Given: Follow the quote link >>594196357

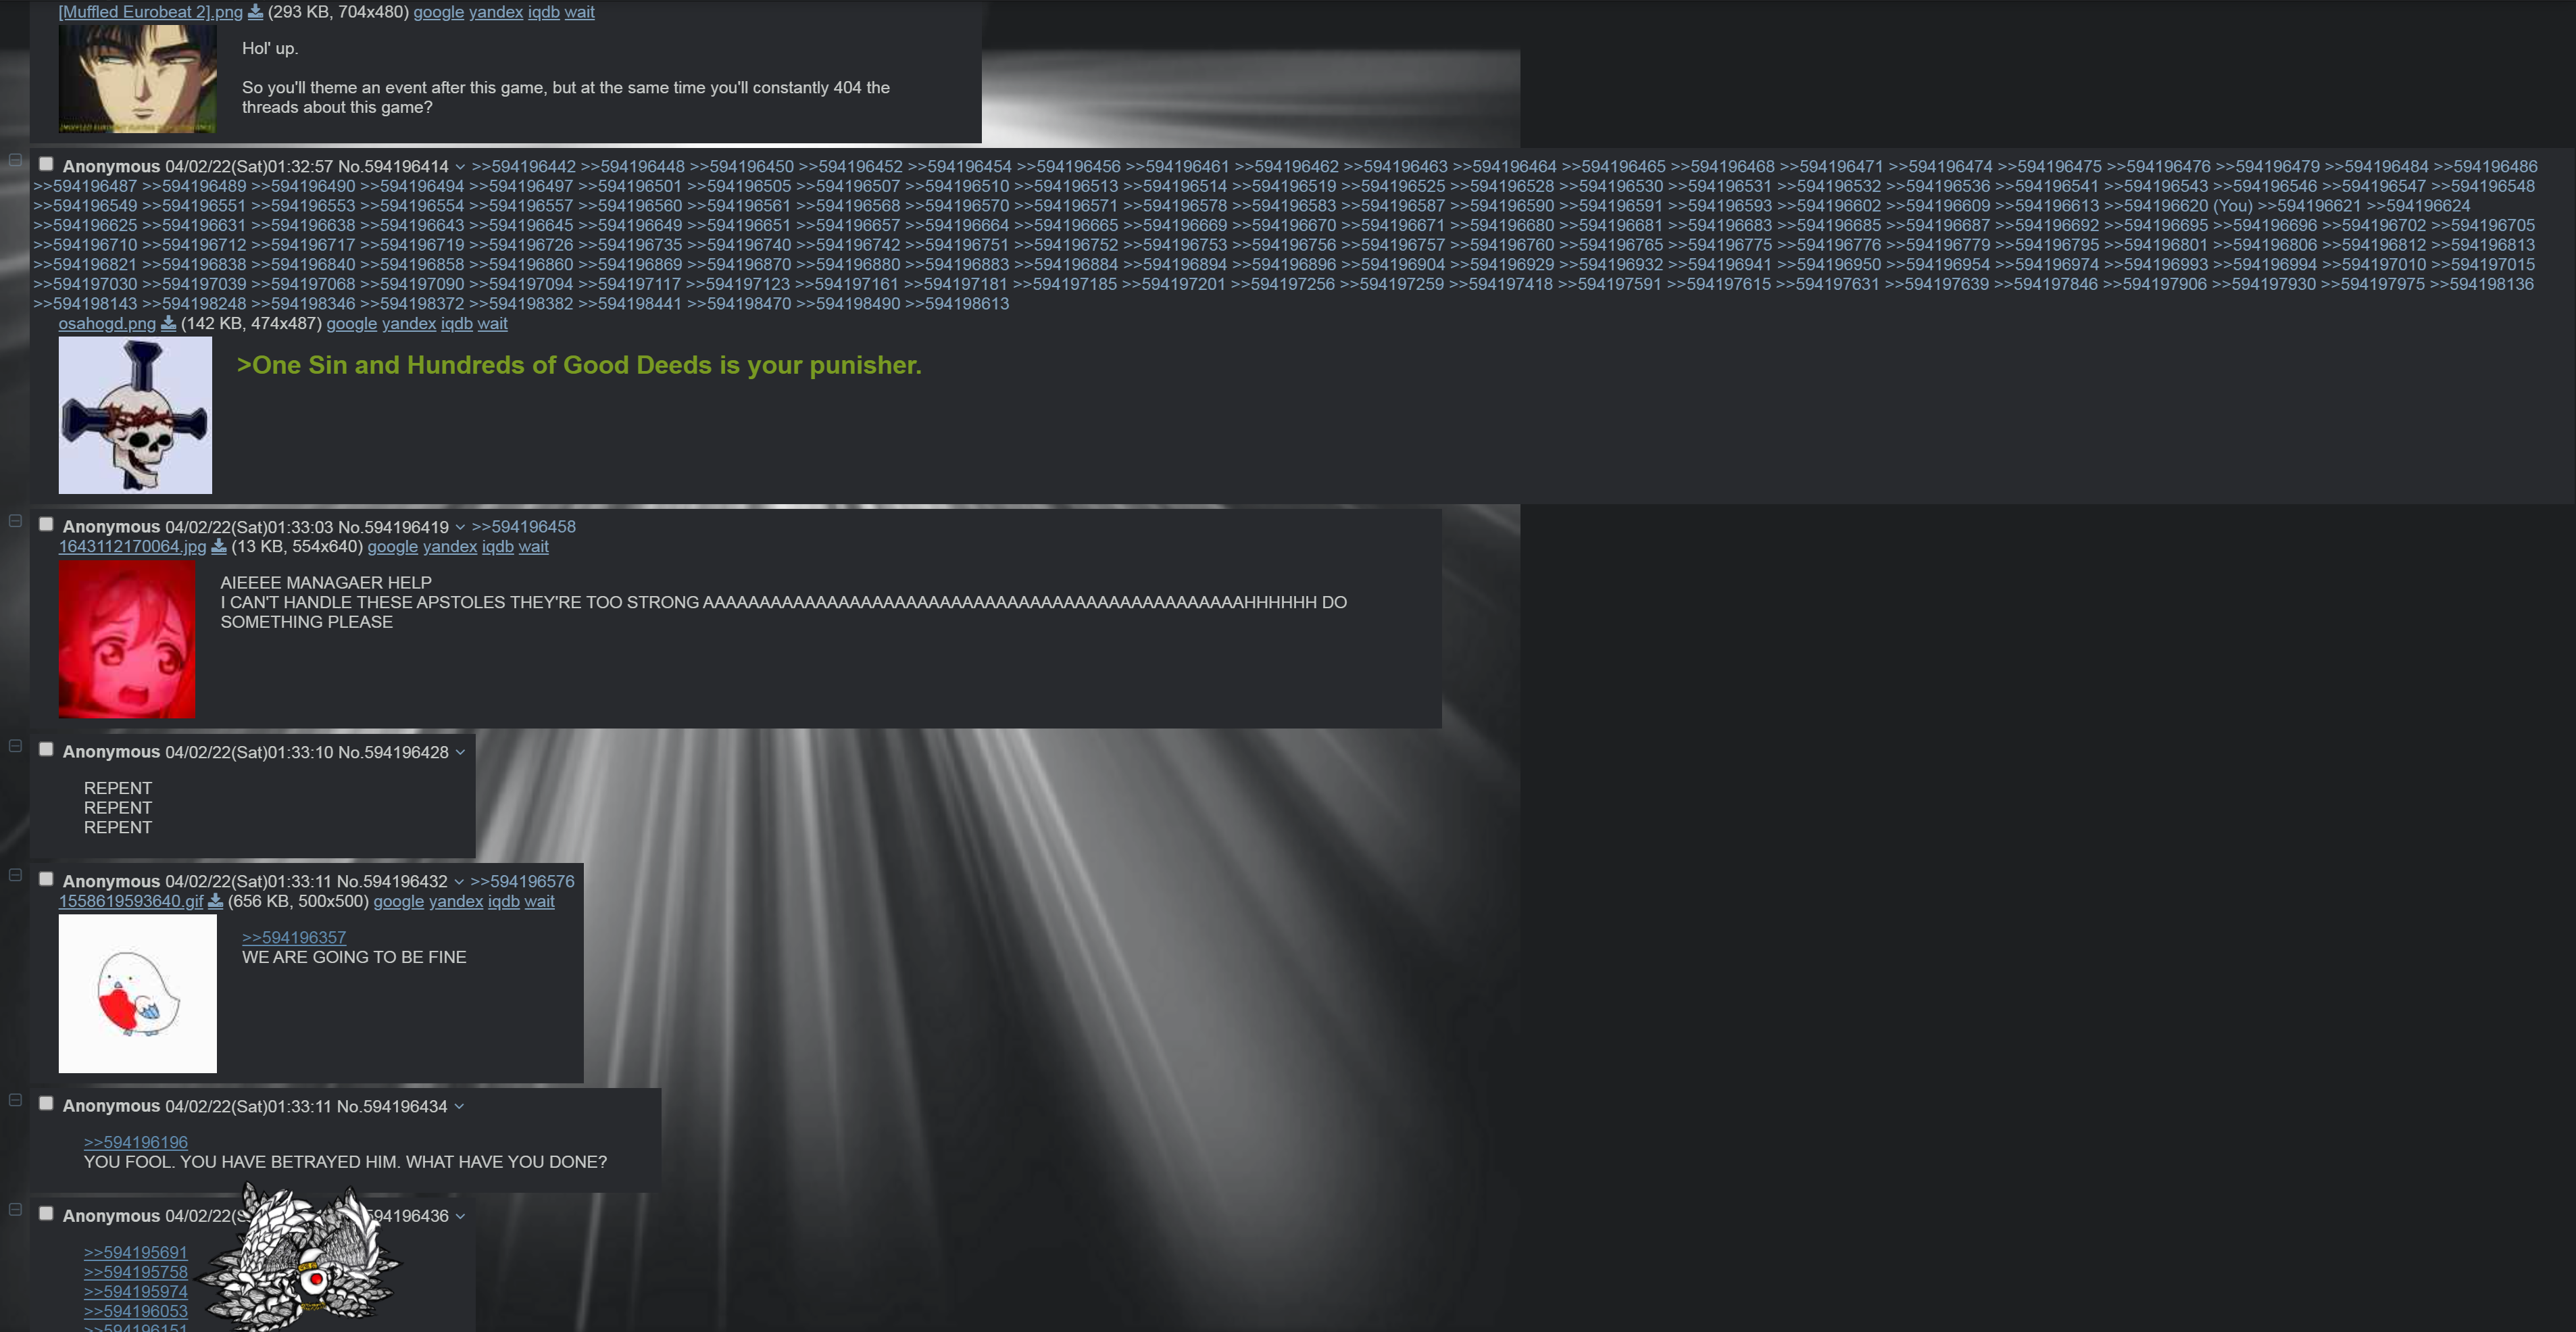Looking at the screenshot, I should (294, 937).
